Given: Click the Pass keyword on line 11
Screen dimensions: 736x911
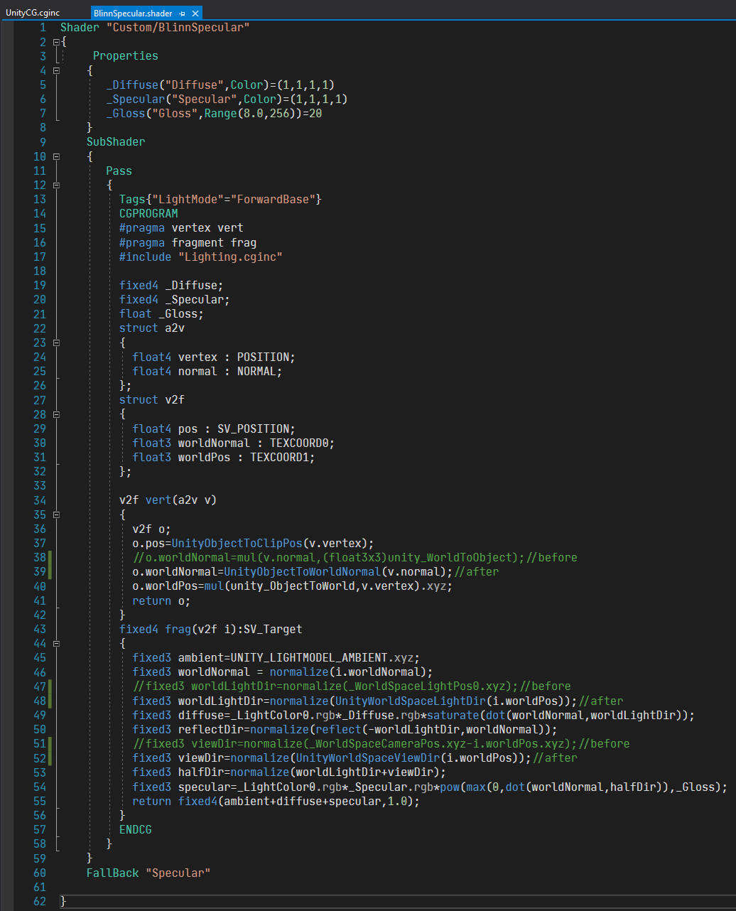Looking at the screenshot, I should click(119, 171).
